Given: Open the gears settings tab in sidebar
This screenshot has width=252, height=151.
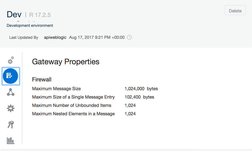Looking at the screenshot, I should coord(11,60).
